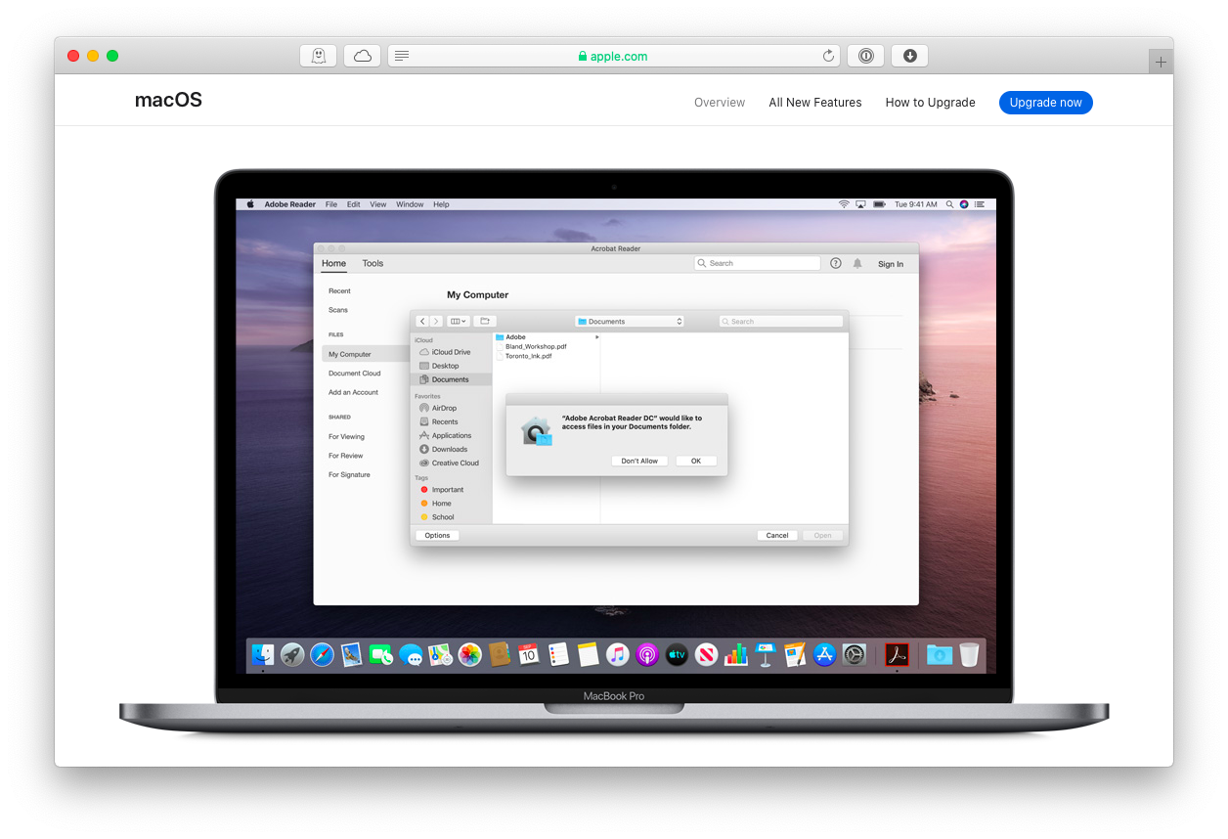The width and height of the screenshot is (1228, 839).
Task: Show Safari downloads arrow icon
Action: 909,56
